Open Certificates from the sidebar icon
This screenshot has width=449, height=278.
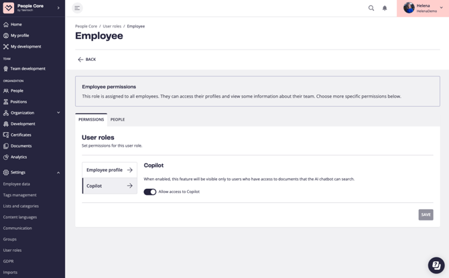click(x=6, y=135)
